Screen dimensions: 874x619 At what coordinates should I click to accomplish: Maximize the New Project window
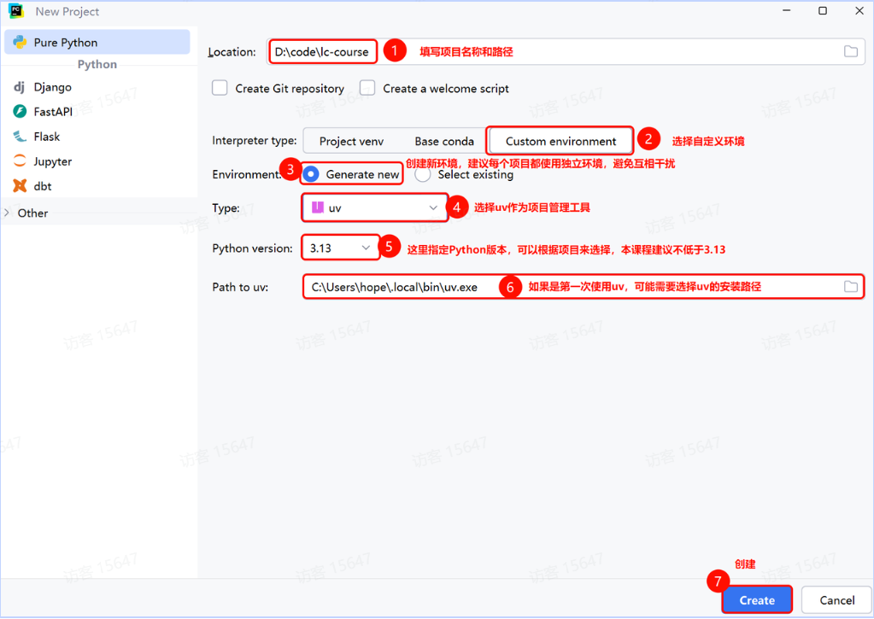point(823,10)
